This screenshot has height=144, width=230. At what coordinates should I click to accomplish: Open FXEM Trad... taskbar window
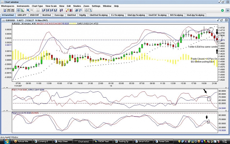[103, 141]
